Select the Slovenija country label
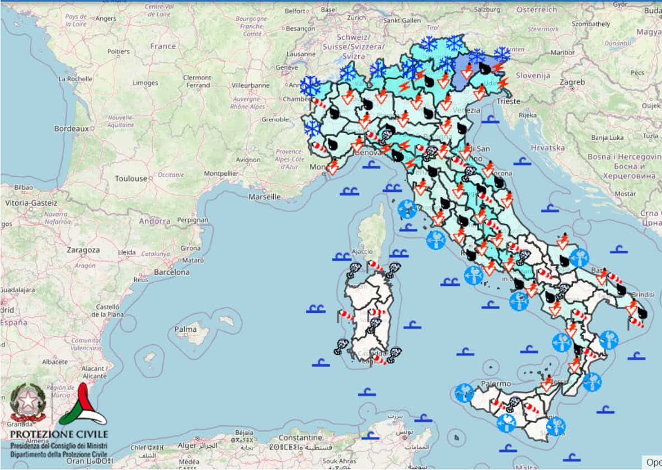Viewport: 662px width, 470px height. [x=533, y=76]
